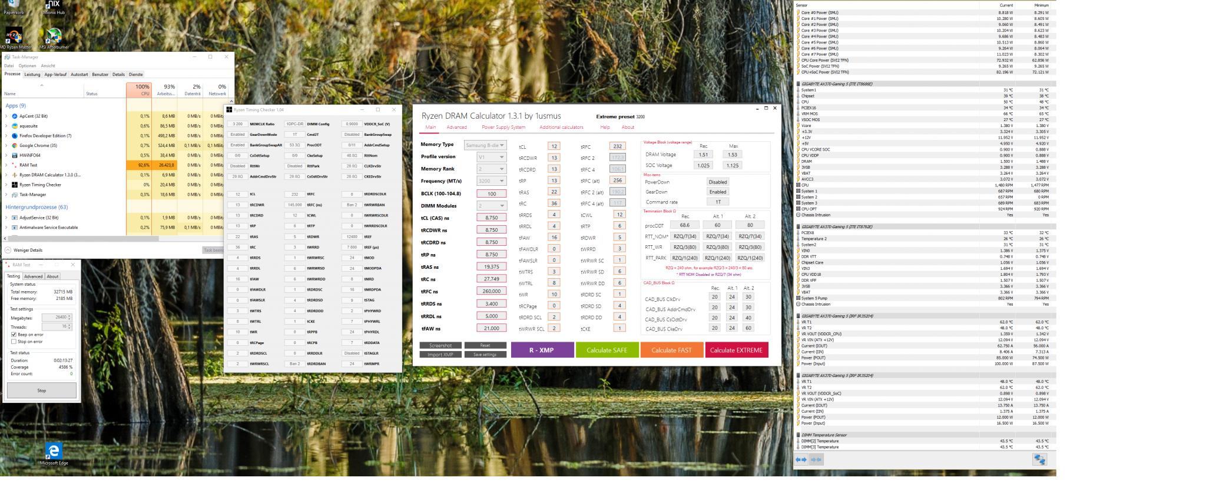Click the RAM Test title bar icon
The image size is (1206, 504).
(x=8, y=265)
